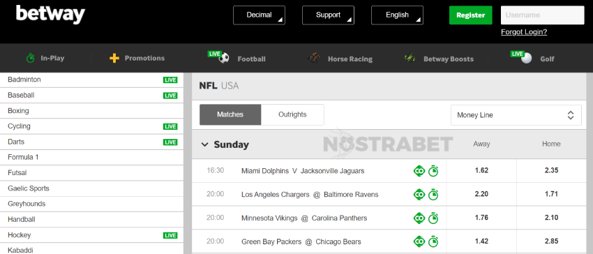
Task: Open the Money Line market selector
Action: 516,115
